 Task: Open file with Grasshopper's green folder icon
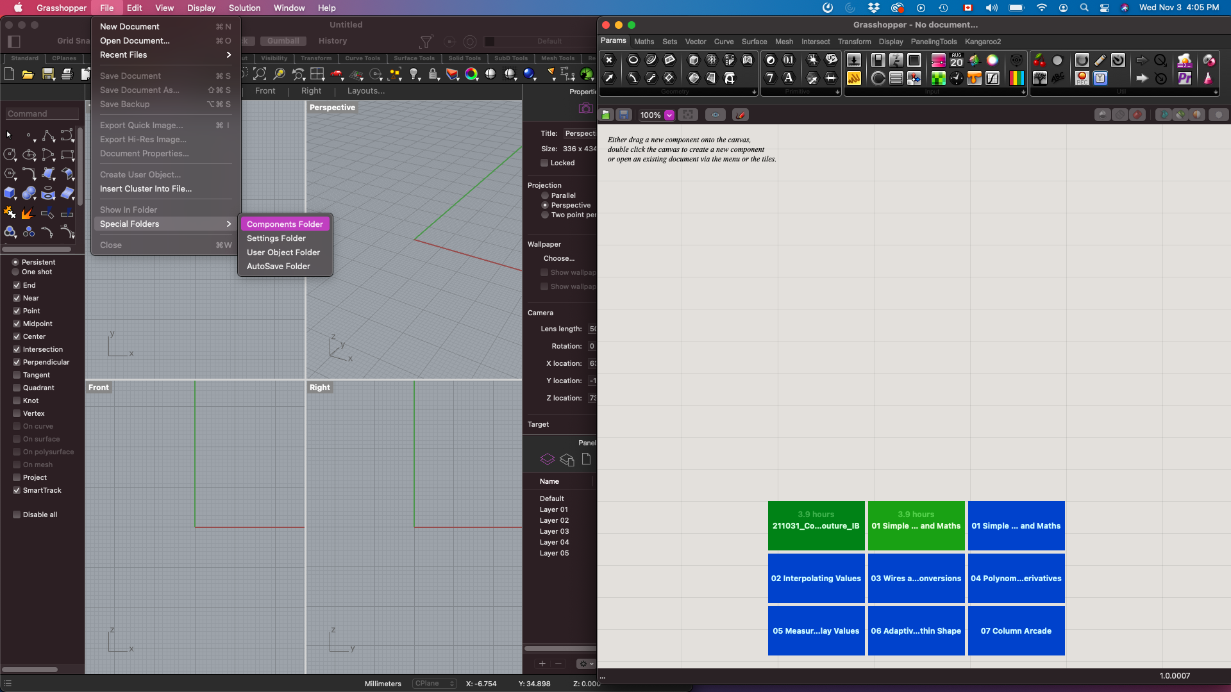point(606,115)
